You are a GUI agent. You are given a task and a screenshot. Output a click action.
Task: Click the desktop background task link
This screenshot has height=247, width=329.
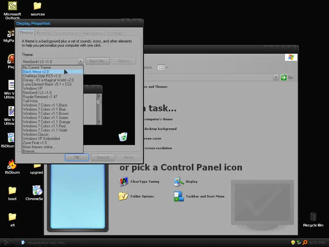pyautogui.click(x=160, y=129)
